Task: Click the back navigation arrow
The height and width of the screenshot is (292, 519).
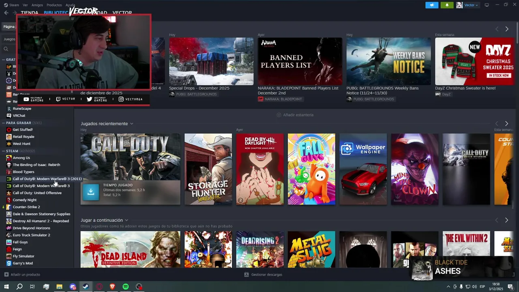Action: 6,13
